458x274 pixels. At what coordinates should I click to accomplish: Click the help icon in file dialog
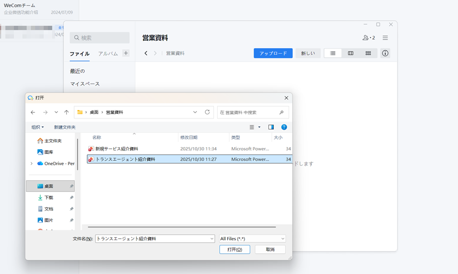tap(284, 127)
